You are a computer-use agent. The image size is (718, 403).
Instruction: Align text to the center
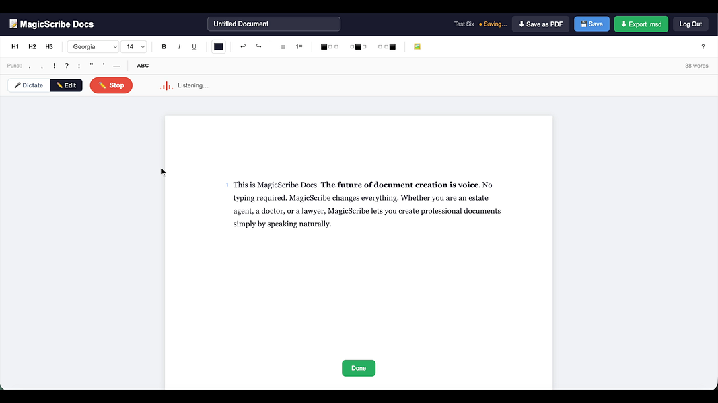pyautogui.click(x=358, y=46)
